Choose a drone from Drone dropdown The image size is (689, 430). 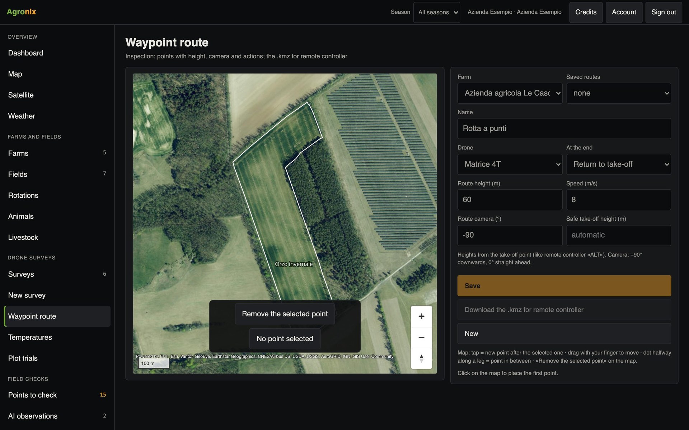tap(510, 164)
